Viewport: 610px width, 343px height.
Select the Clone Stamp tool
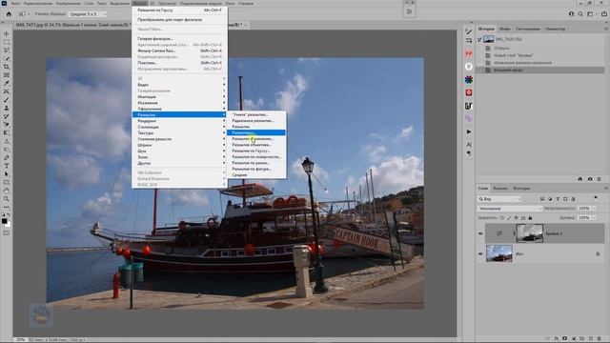click(x=7, y=108)
